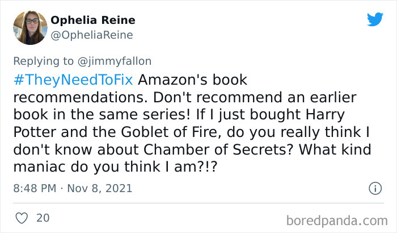Visit the @jimmyfallon mention
Viewport: 397px width, 233px height.
click(x=120, y=61)
